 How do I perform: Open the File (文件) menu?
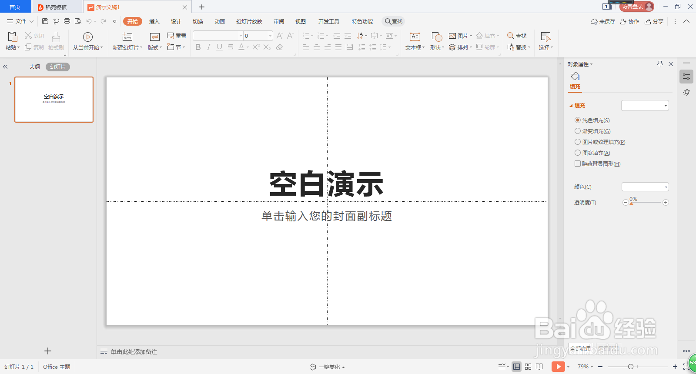[20, 21]
